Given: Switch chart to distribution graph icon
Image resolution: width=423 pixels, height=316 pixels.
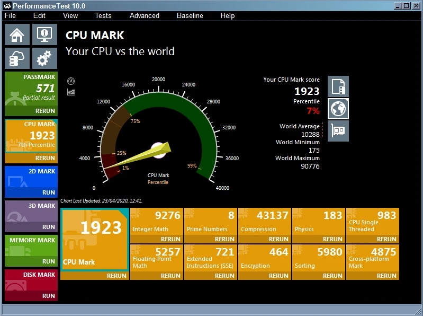Looking at the screenshot, I should 71,92.
